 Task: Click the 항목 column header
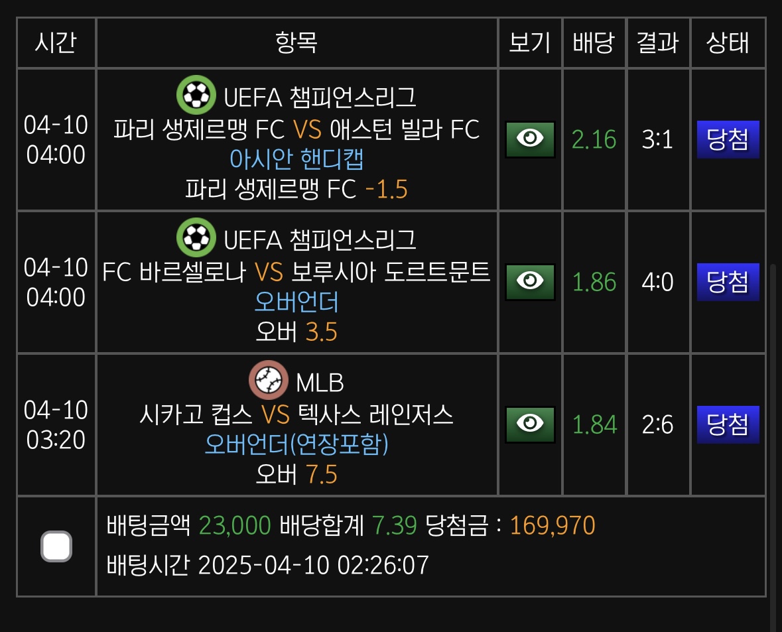coord(296,43)
